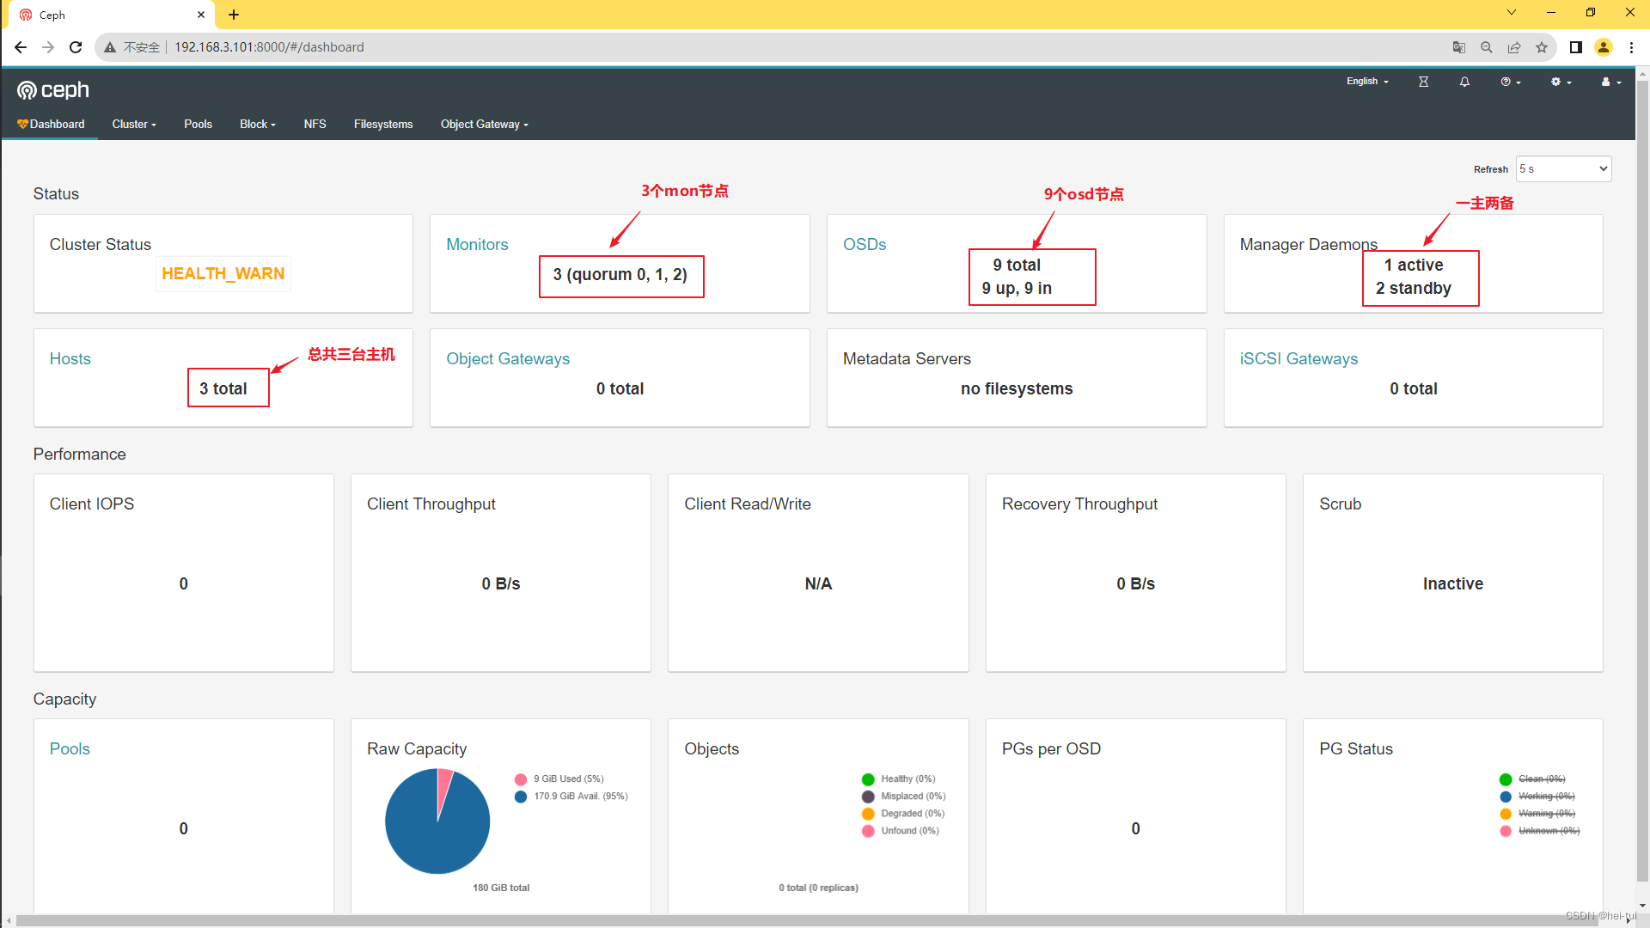Open the OSDs link
Screen dimensions: 1650x928
[x=864, y=245]
